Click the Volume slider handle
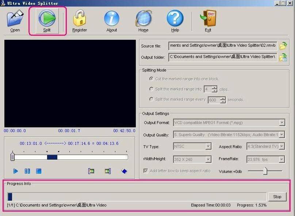 pyautogui.click(x=265, y=171)
